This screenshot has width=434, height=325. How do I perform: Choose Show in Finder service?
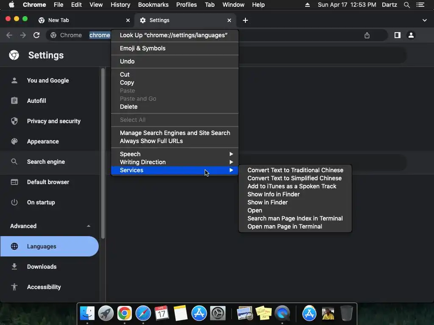295,202
